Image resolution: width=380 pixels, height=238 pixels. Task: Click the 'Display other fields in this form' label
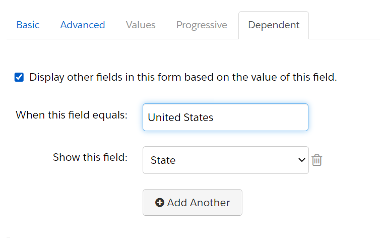(x=183, y=77)
